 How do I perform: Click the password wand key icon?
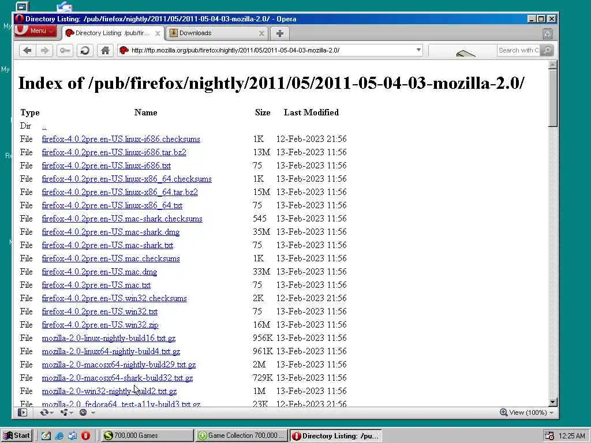pyautogui.click(x=65, y=50)
